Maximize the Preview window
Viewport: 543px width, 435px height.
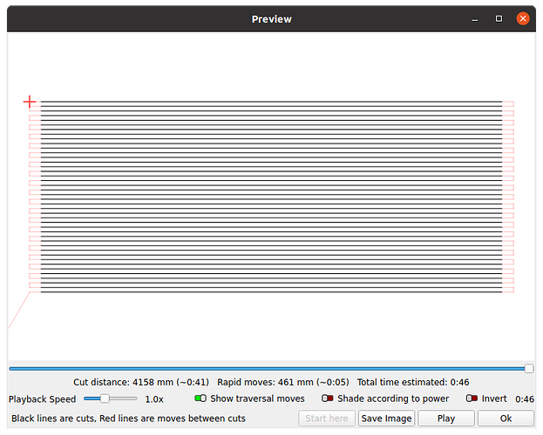click(x=499, y=18)
